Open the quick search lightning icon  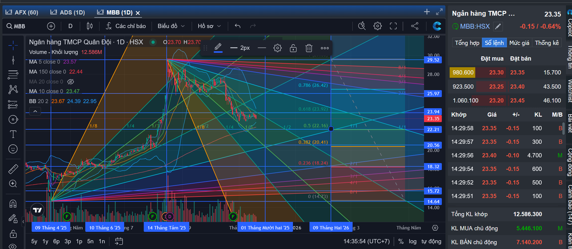click(x=362, y=26)
